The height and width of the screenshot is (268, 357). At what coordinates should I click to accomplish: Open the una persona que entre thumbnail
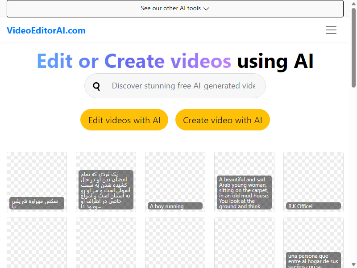point(313,243)
